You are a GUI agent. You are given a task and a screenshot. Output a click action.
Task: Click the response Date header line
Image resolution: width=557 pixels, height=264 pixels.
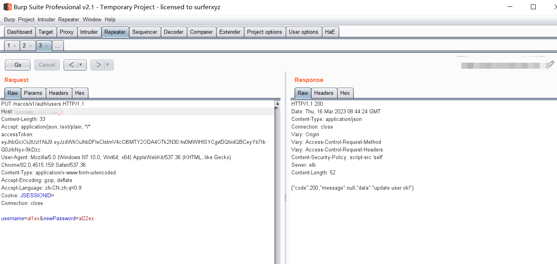click(336, 111)
